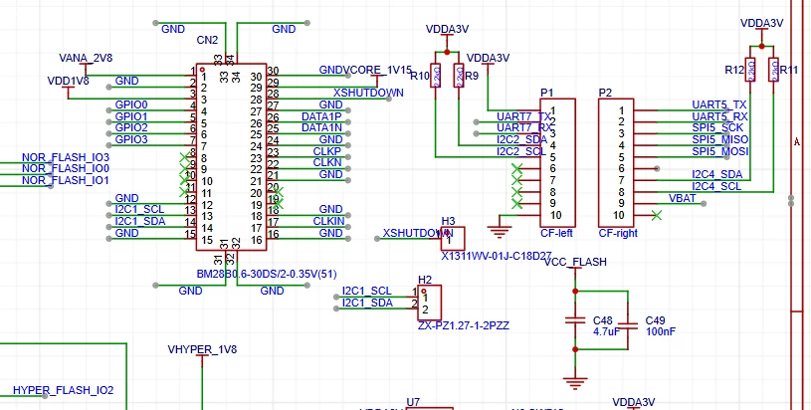Click I2C1_SCL label at CN2 pin 13

(139, 209)
